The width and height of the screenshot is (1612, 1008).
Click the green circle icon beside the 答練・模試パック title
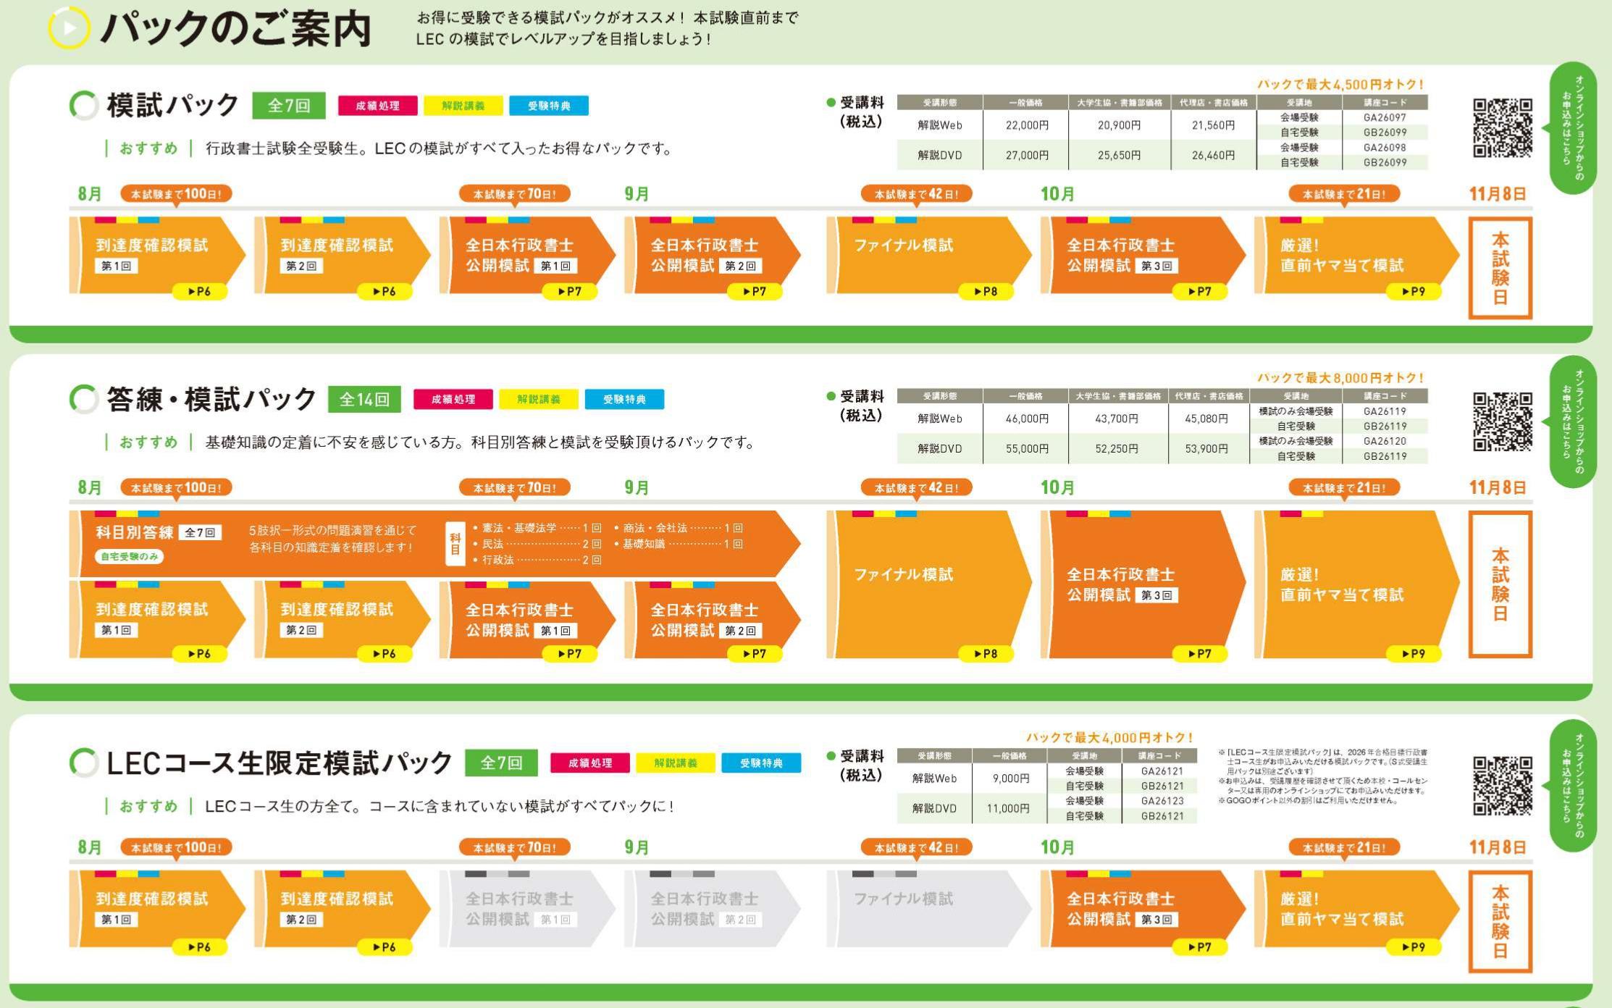coord(84,399)
